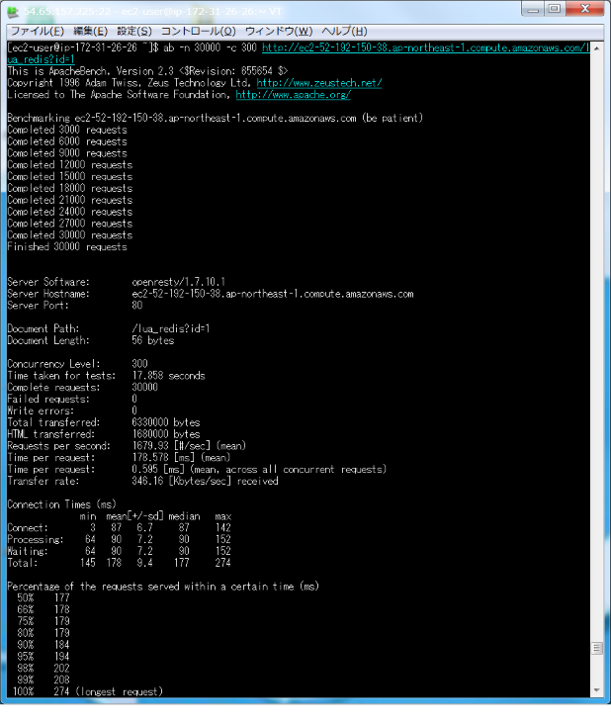Follow the www.zeustech.net link

click(x=318, y=84)
